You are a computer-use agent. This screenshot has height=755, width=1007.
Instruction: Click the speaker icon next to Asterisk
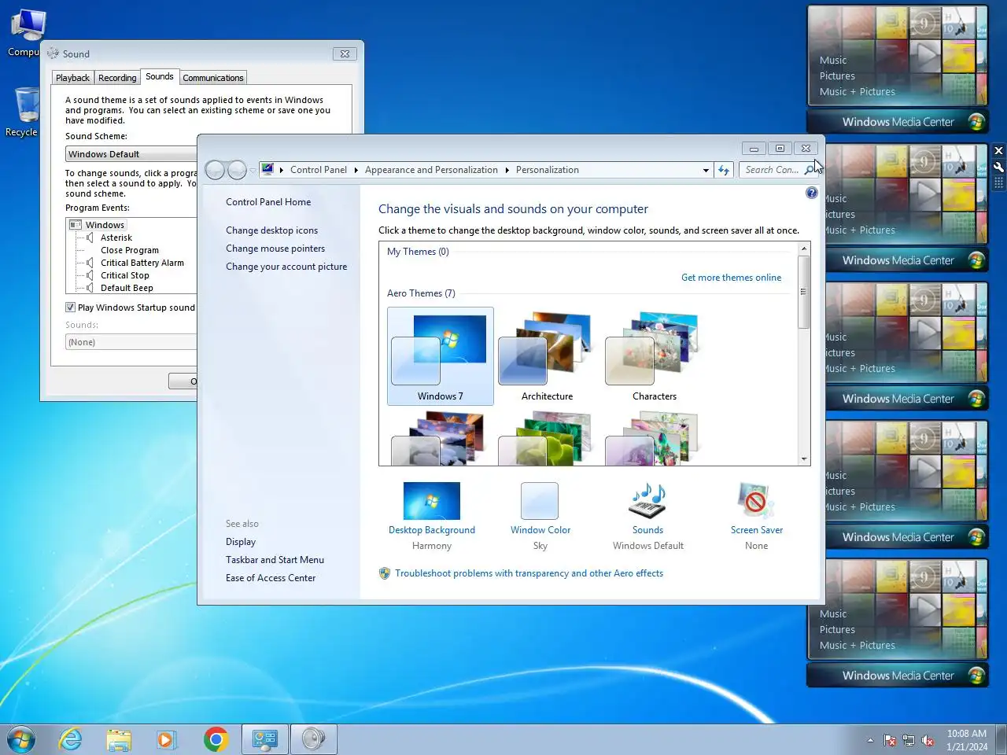click(x=90, y=238)
